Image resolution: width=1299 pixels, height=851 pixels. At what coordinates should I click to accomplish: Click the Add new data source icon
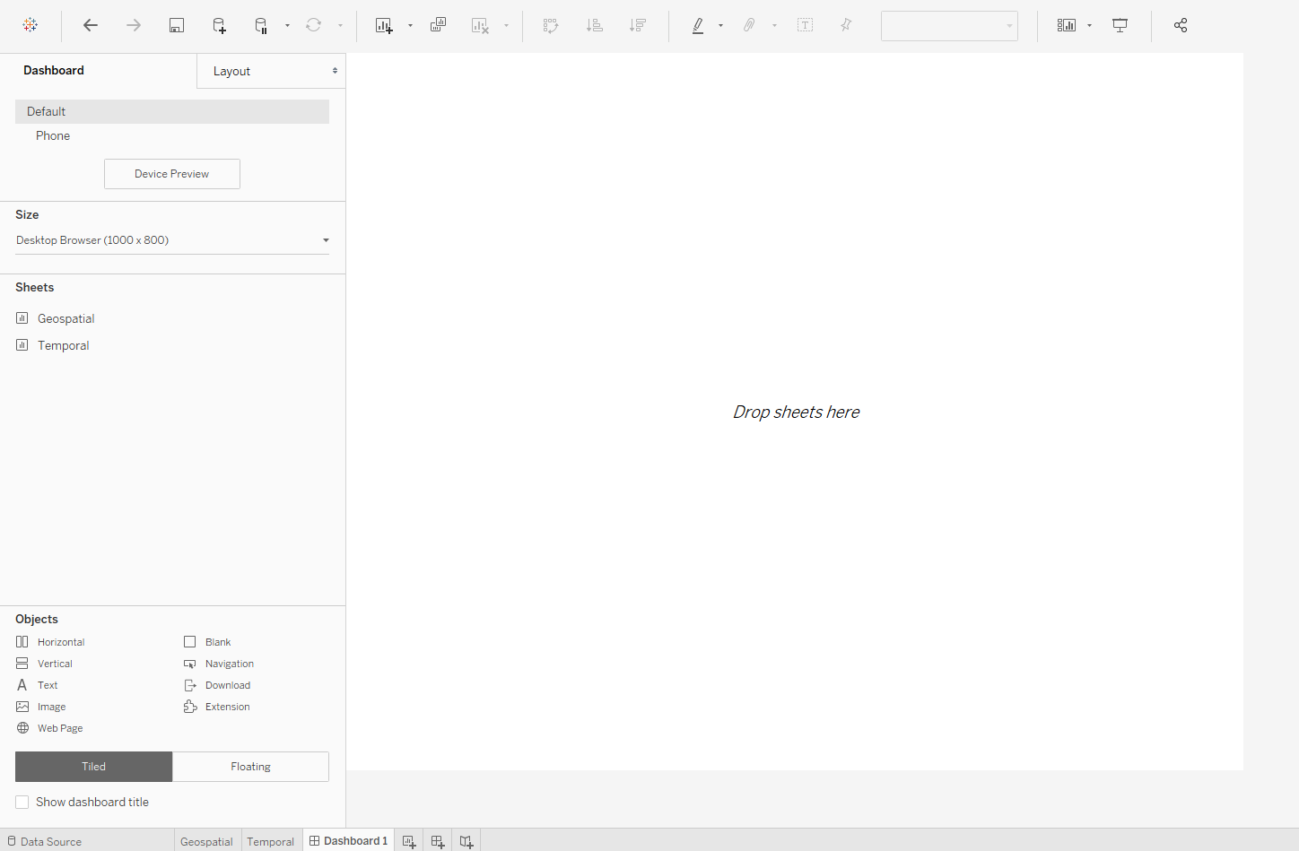[219, 25]
